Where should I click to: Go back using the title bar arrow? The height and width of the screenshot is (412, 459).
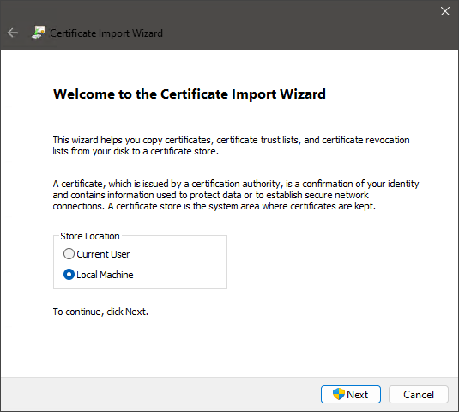point(13,33)
